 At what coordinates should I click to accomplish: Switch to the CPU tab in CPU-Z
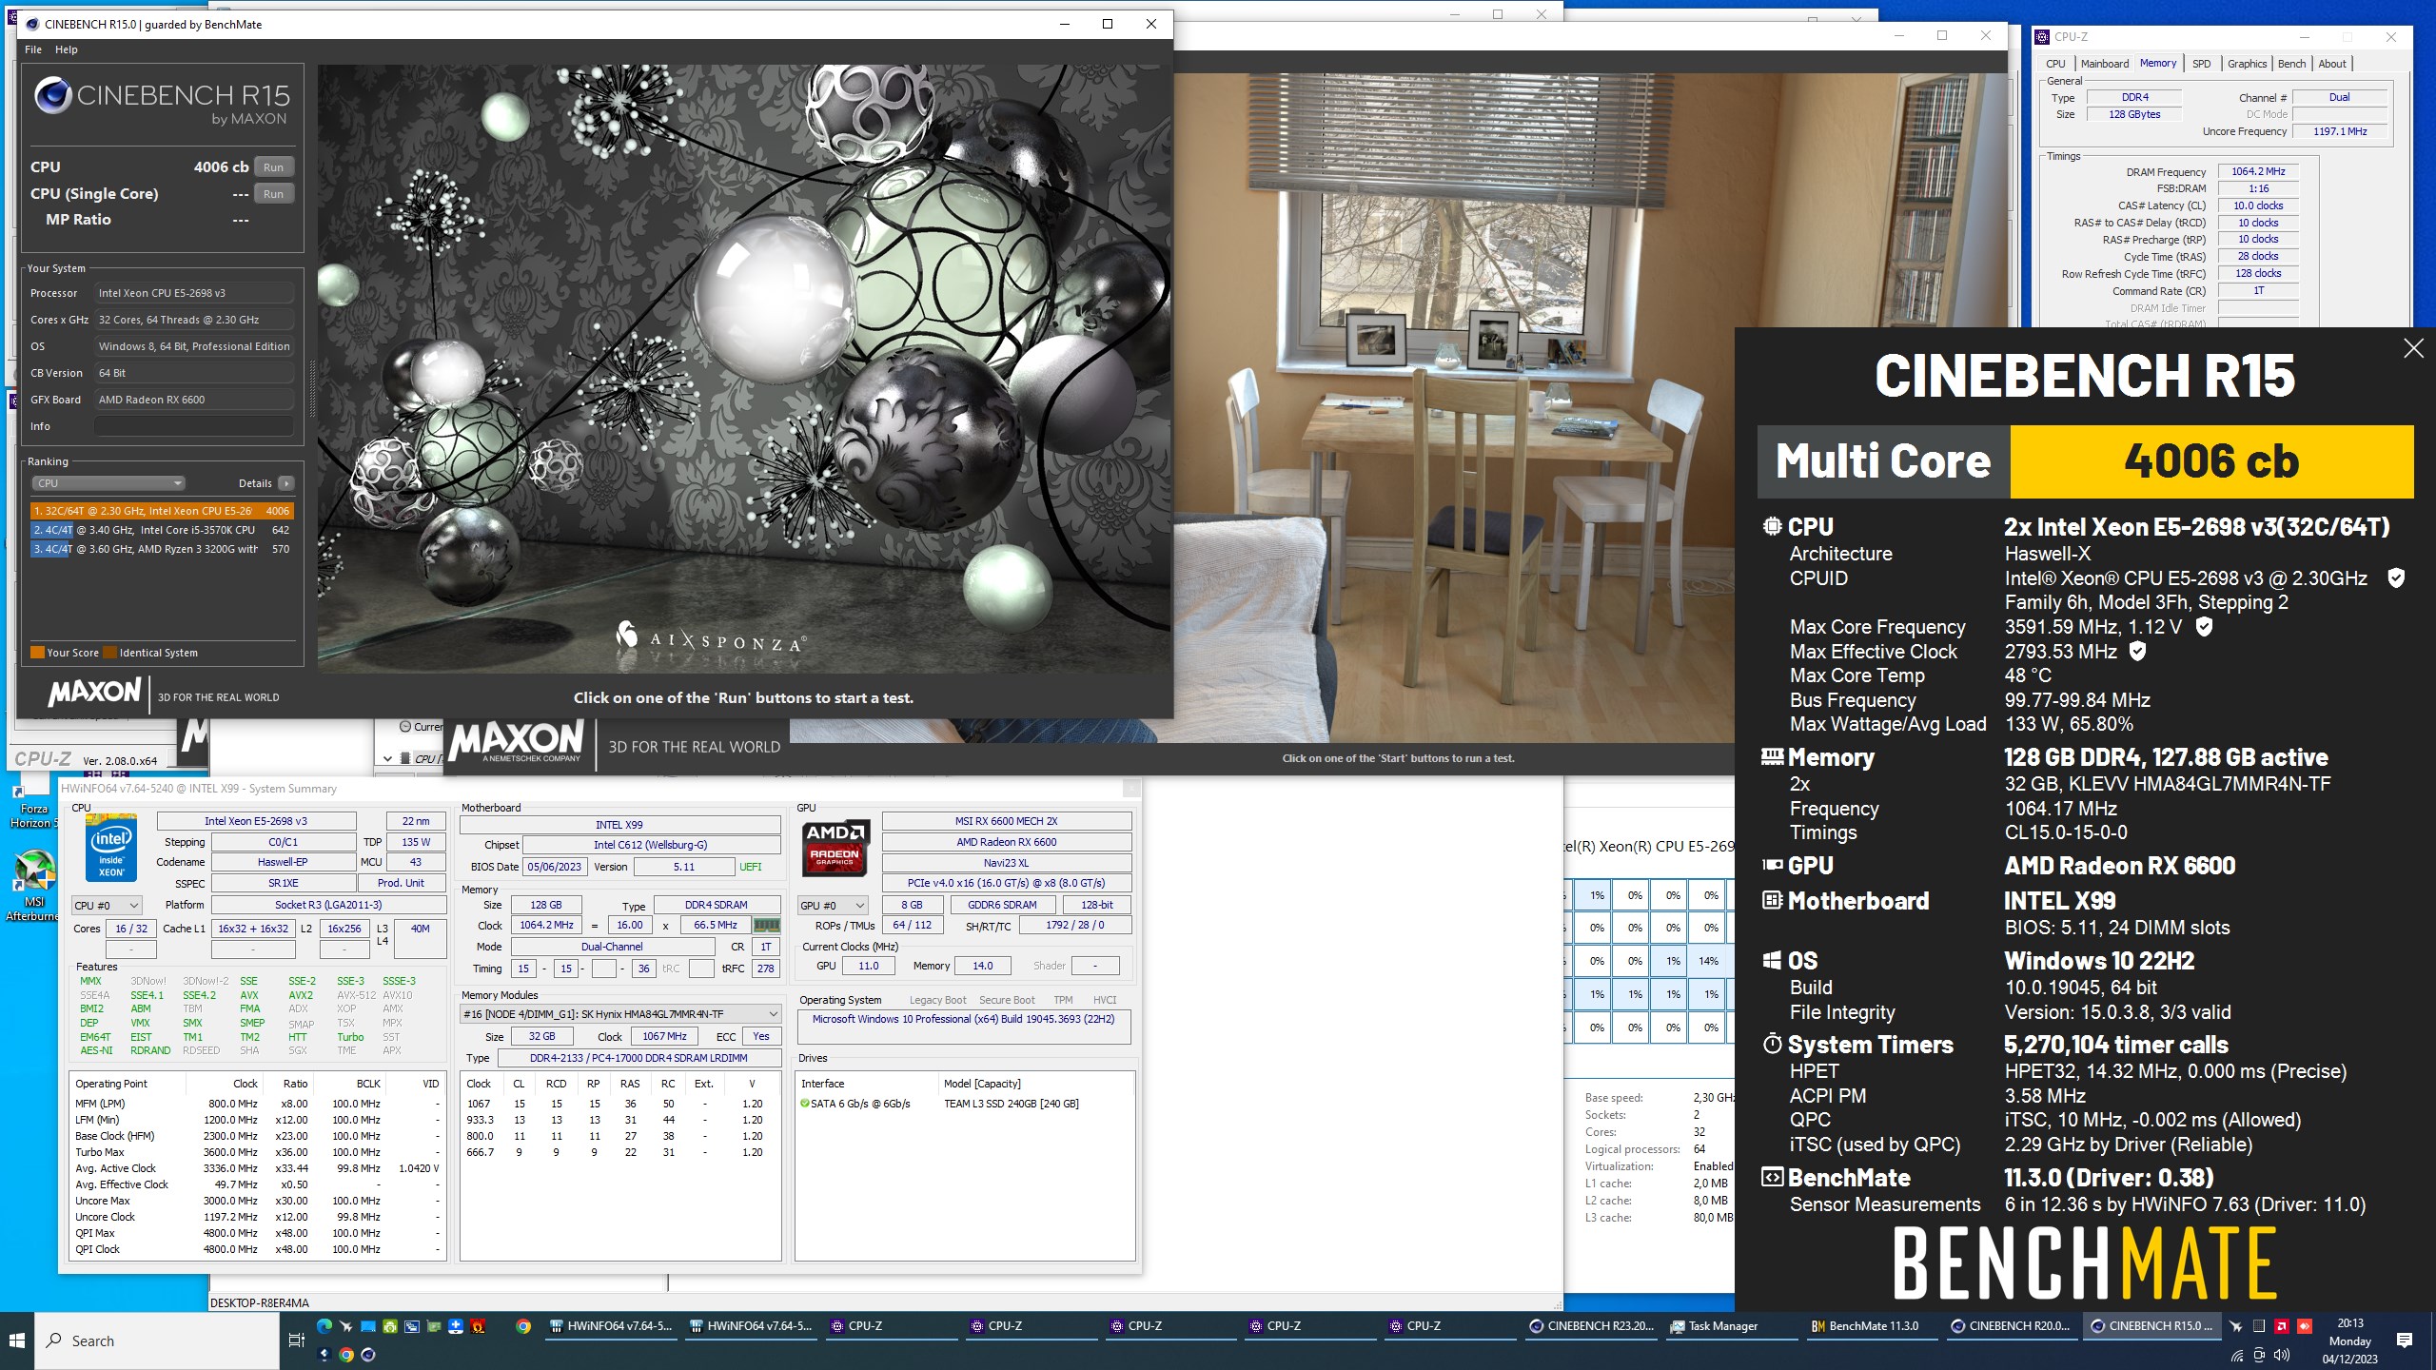(2055, 64)
